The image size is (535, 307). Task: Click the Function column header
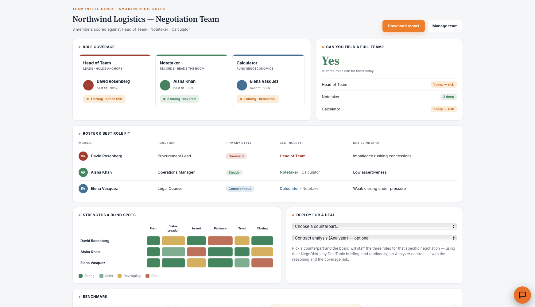tap(166, 143)
